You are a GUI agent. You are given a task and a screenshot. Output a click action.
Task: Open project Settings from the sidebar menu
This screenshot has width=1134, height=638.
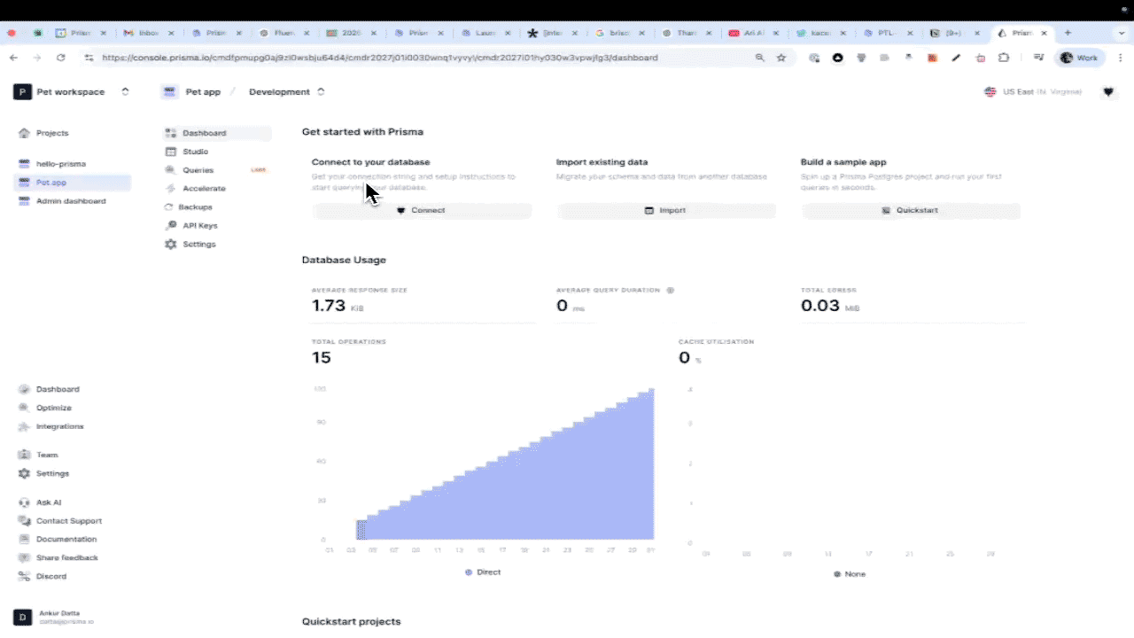tap(198, 244)
